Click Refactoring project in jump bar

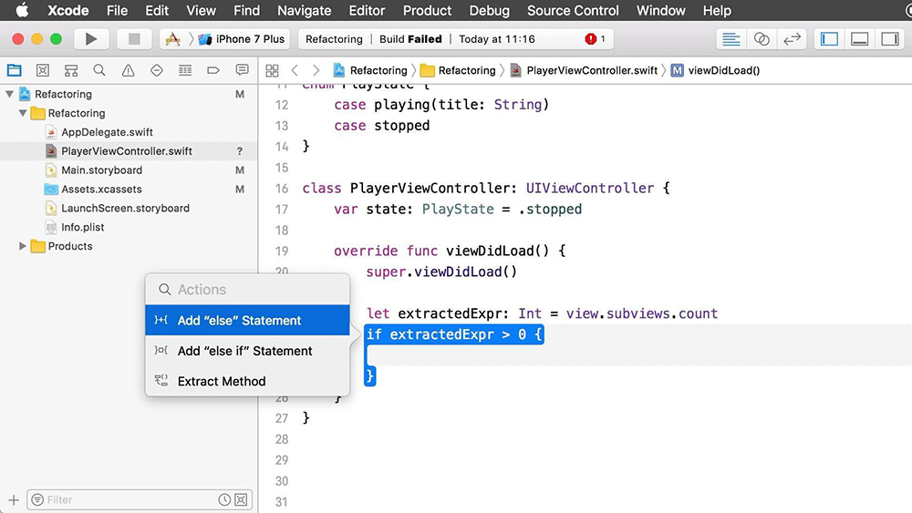click(370, 70)
